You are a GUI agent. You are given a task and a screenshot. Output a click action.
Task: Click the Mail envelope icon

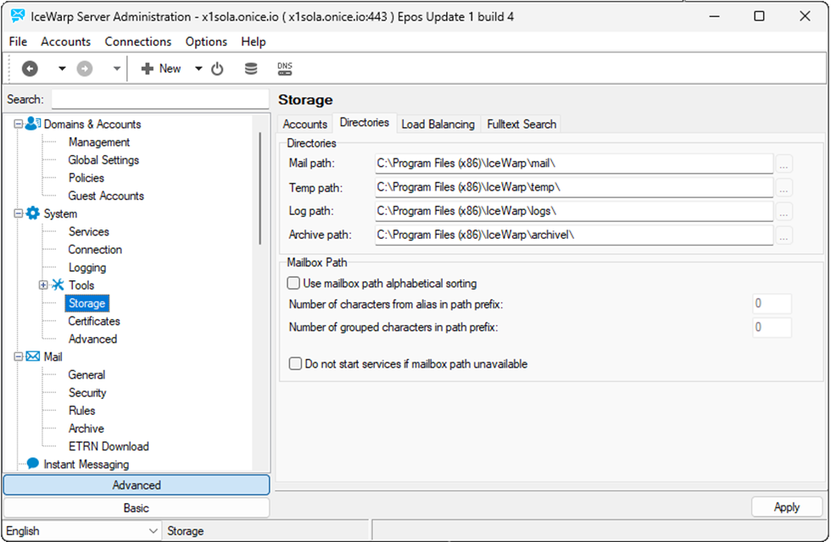click(x=33, y=357)
